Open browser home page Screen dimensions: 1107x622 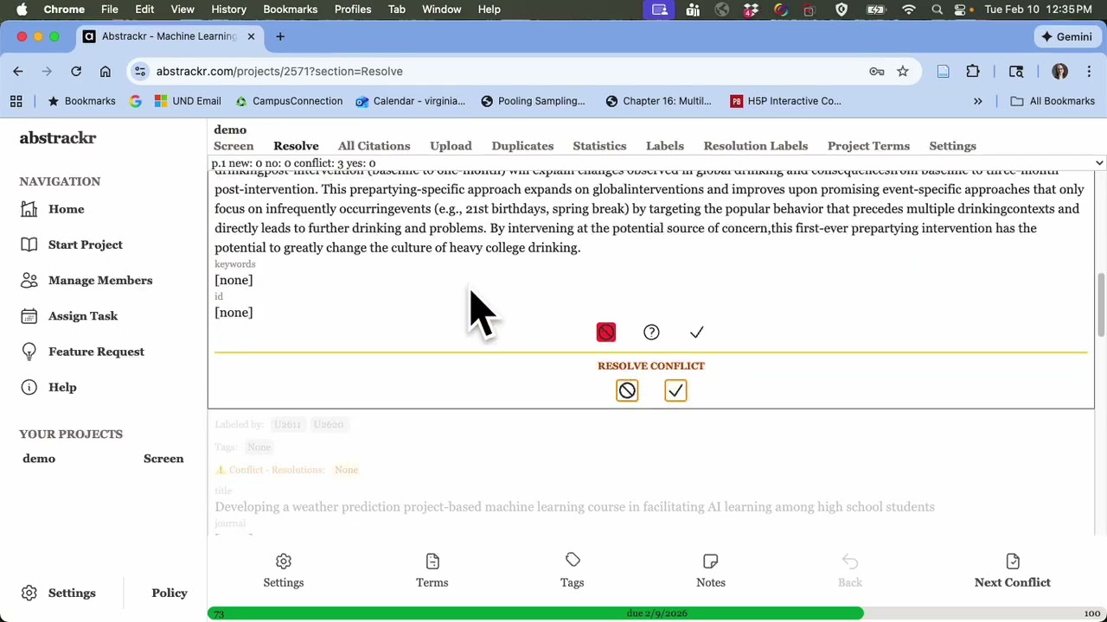tap(105, 72)
